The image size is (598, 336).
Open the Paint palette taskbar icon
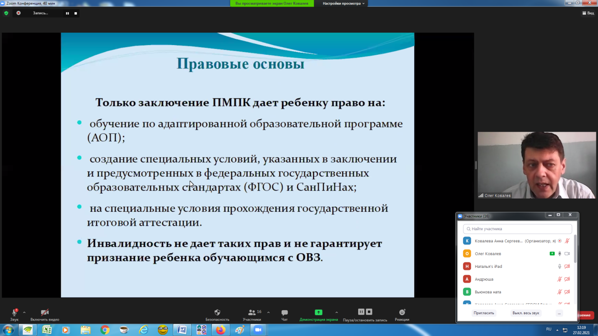[x=240, y=330]
